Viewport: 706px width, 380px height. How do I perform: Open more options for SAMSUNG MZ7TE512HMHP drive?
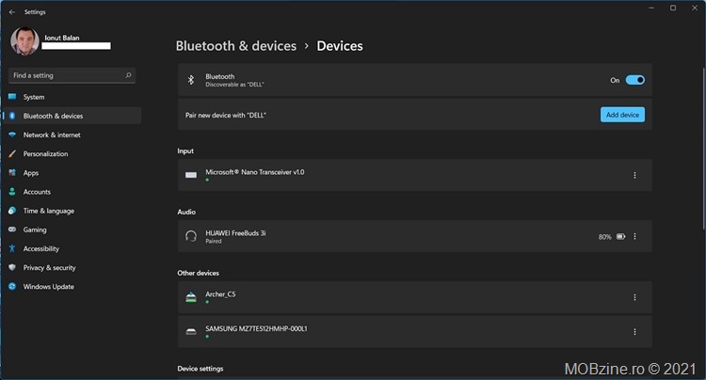(634, 332)
